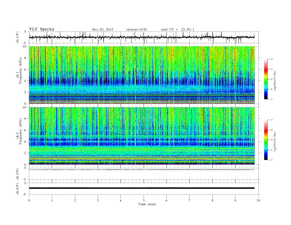Click the thick ch.4 waveform trace

(141, 188)
